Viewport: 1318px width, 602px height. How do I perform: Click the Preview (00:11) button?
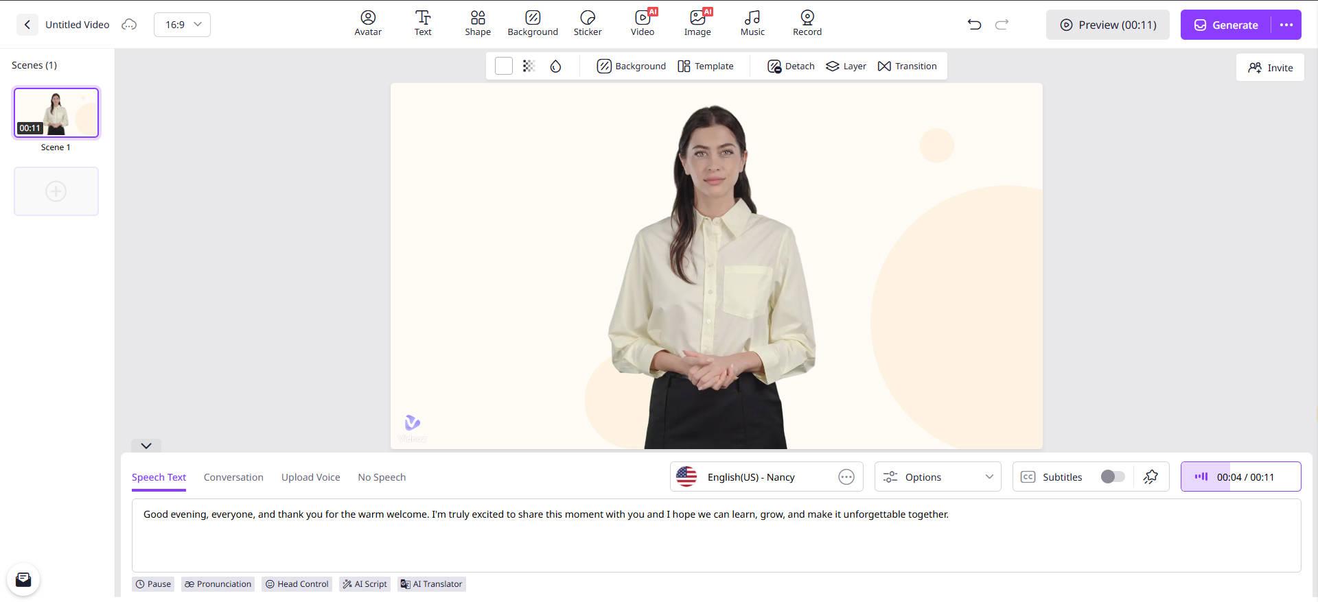click(1107, 25)
